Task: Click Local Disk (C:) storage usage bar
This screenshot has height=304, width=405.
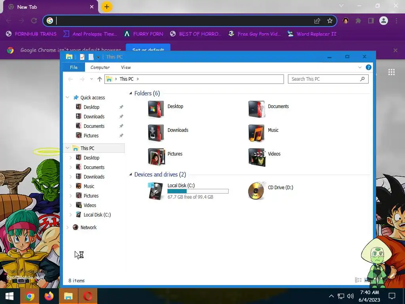Action: click(x=198, y=191)
